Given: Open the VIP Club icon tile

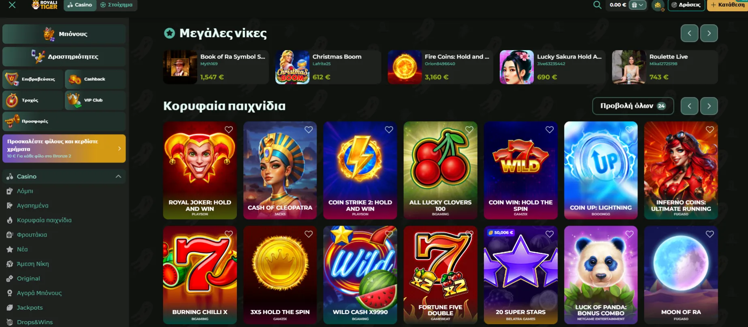Looking at the screenshot, I should click(x=95, y=100).
